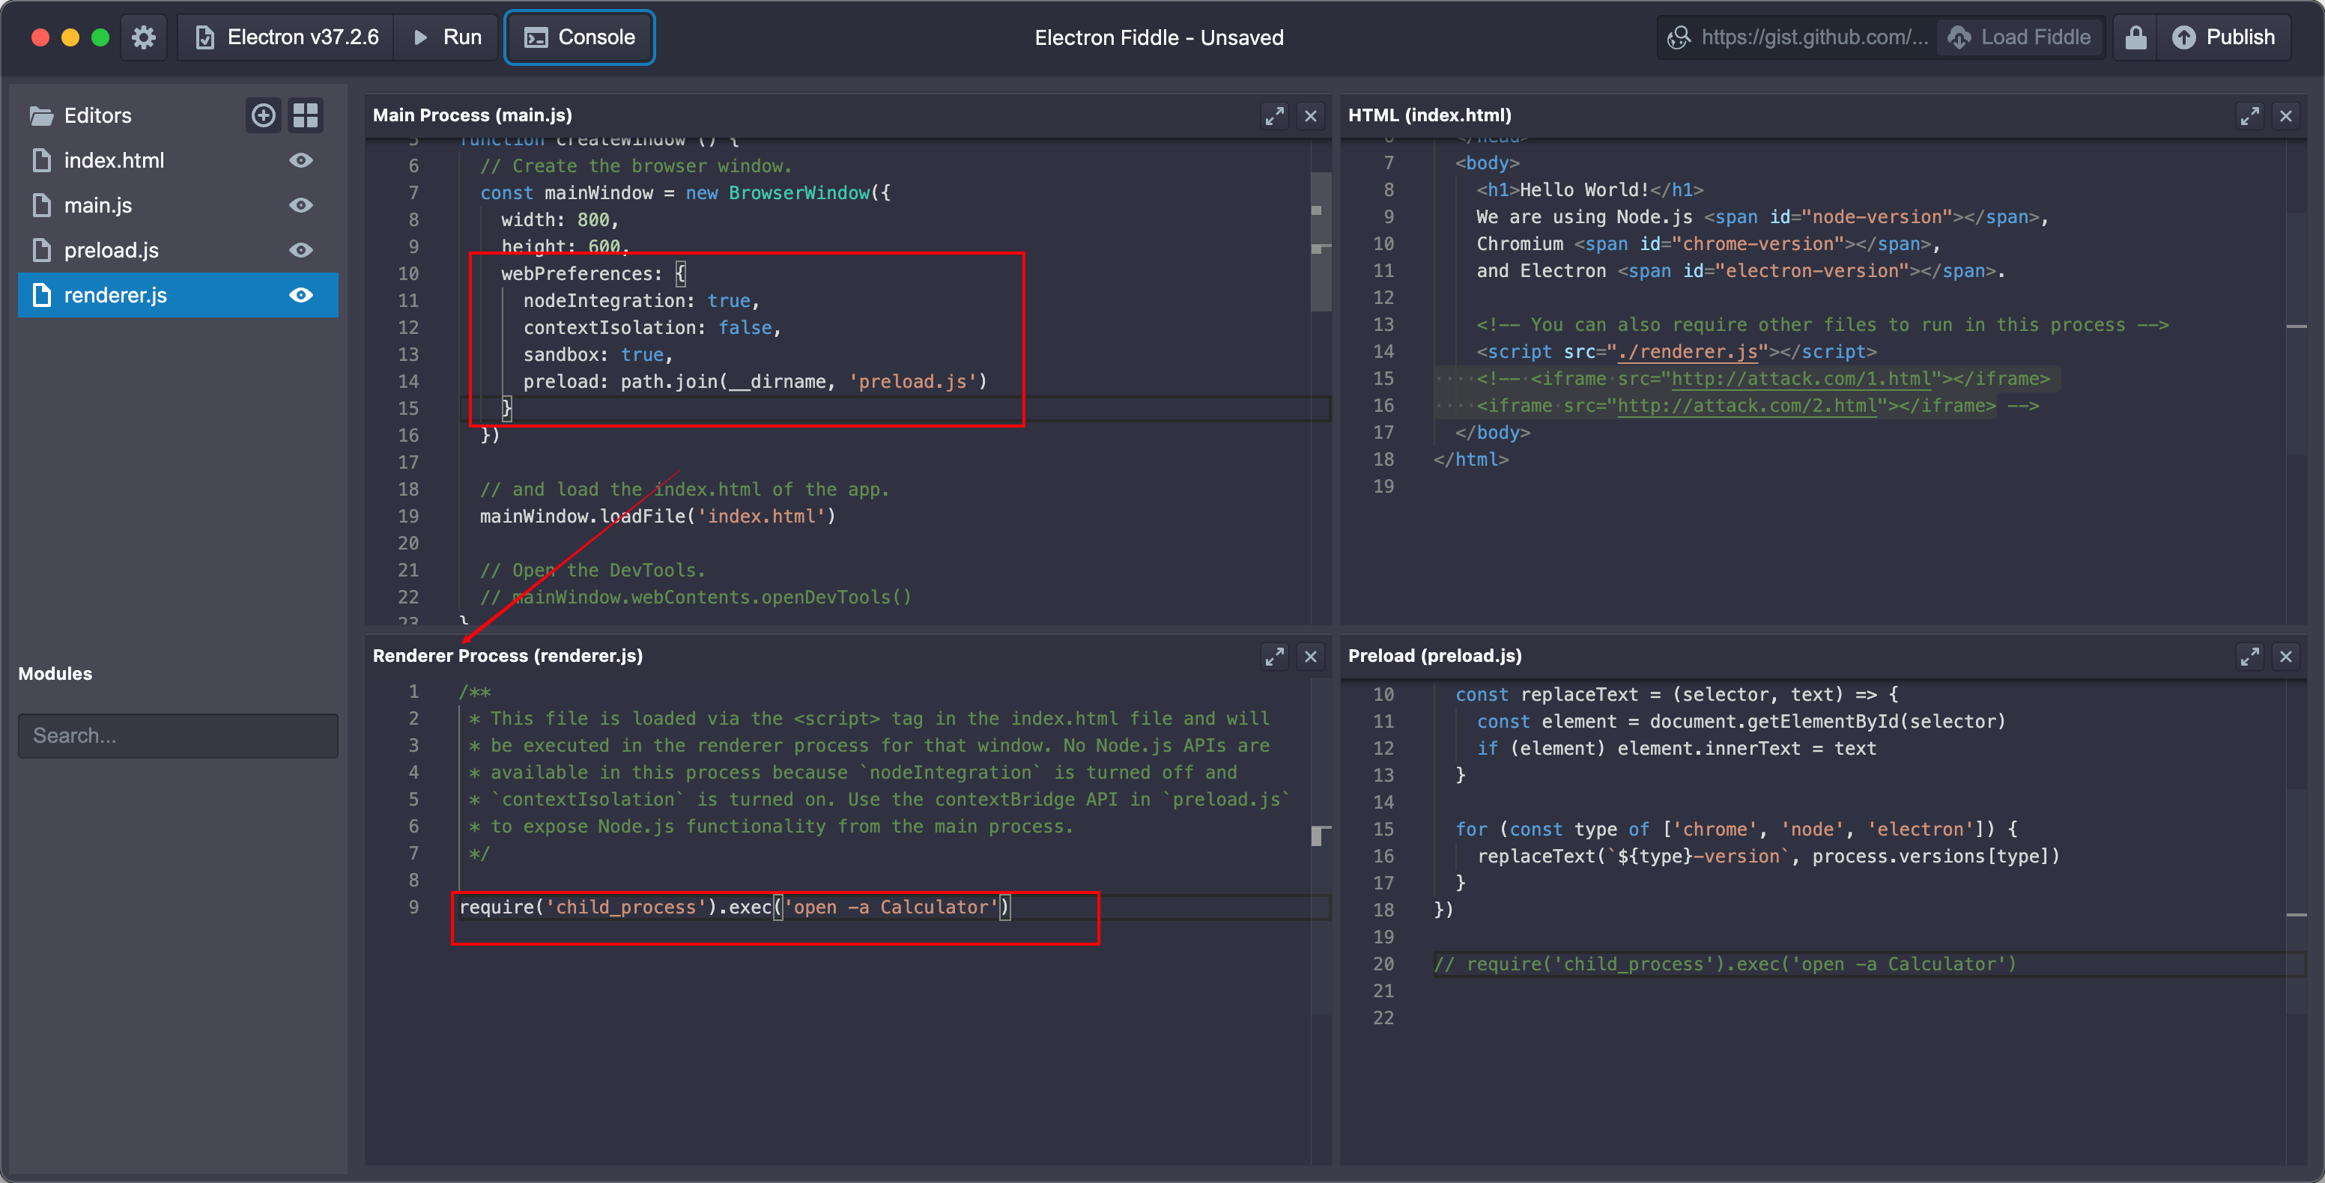The image size is (2325, 1183).
Task: Click the file icon beside index.html
Action: point(41,161)
